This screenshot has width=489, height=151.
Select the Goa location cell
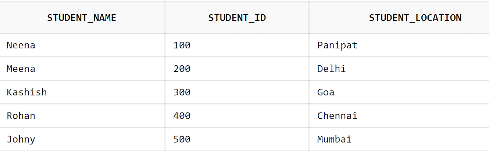tap(399, 92)
